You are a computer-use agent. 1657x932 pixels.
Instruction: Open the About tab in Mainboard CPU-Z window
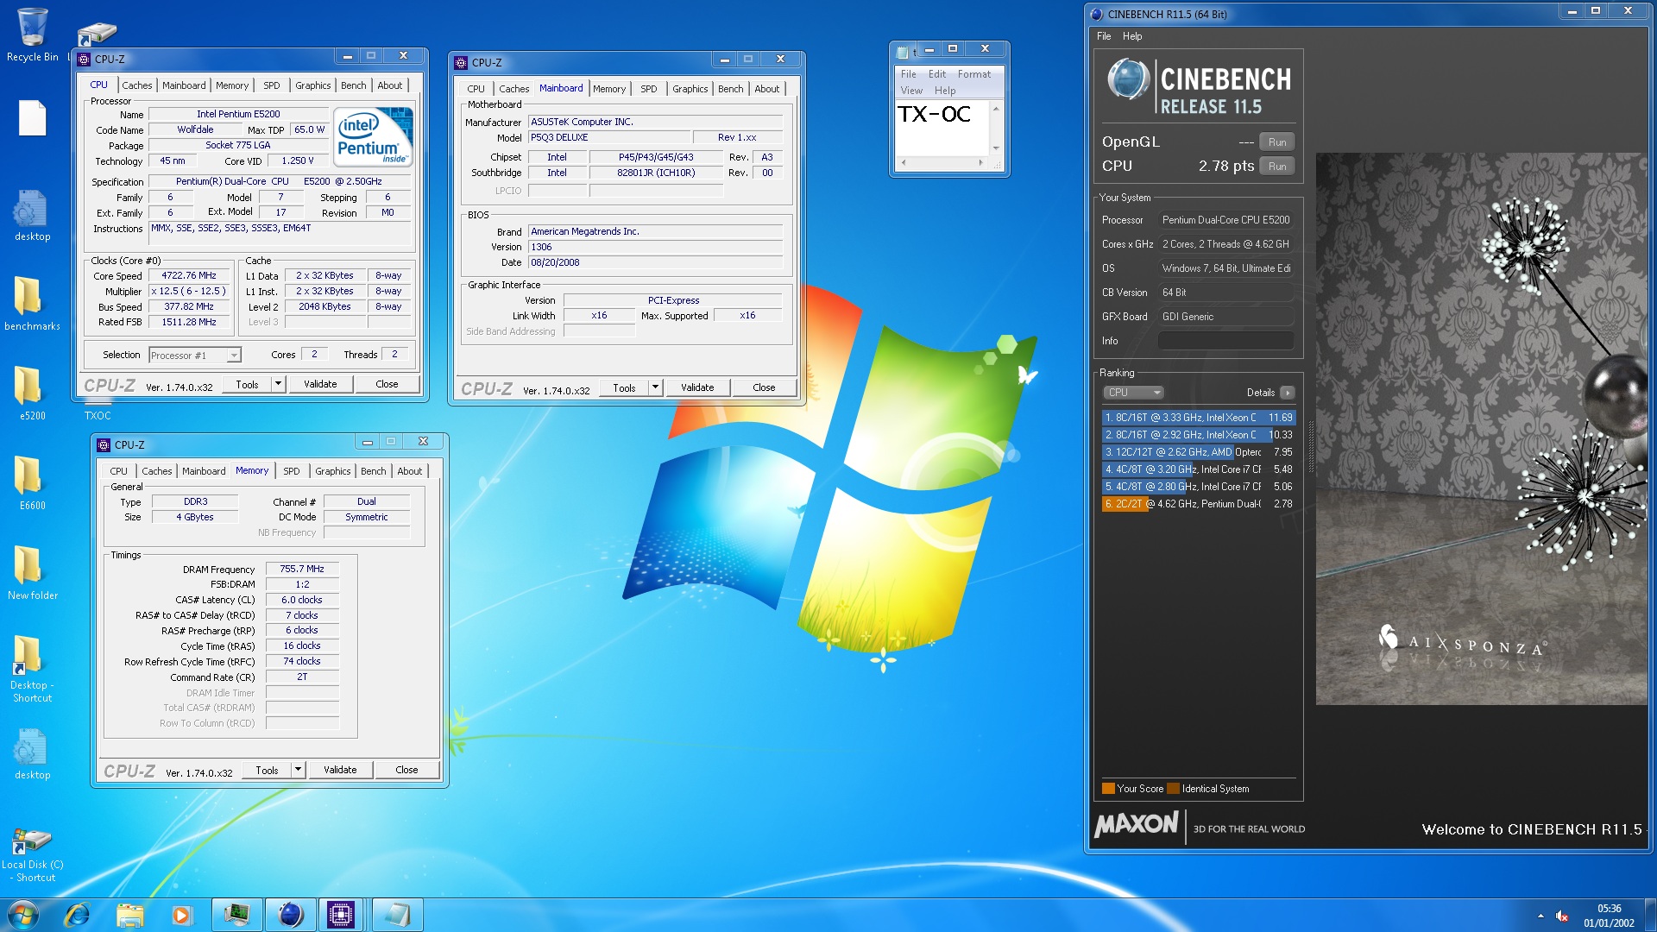pyautogui.click(x=766, y=89)
